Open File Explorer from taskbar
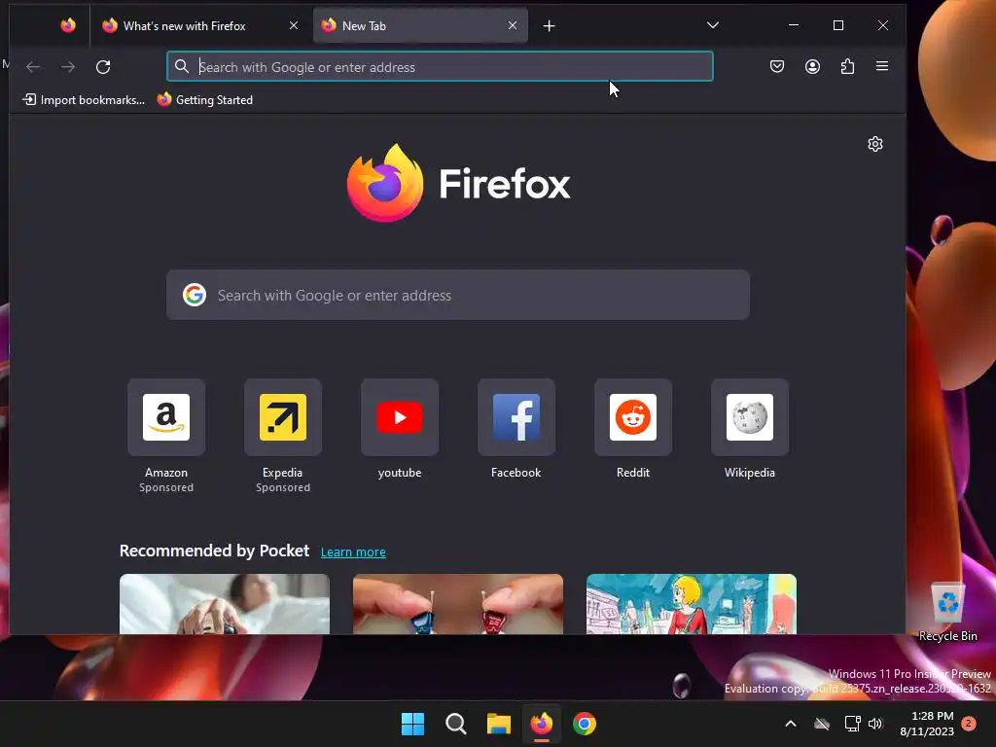This screenshot has height=747, width=996. tap(499, 724)
